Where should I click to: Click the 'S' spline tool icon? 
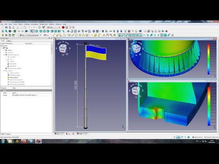tap(99, 35)
